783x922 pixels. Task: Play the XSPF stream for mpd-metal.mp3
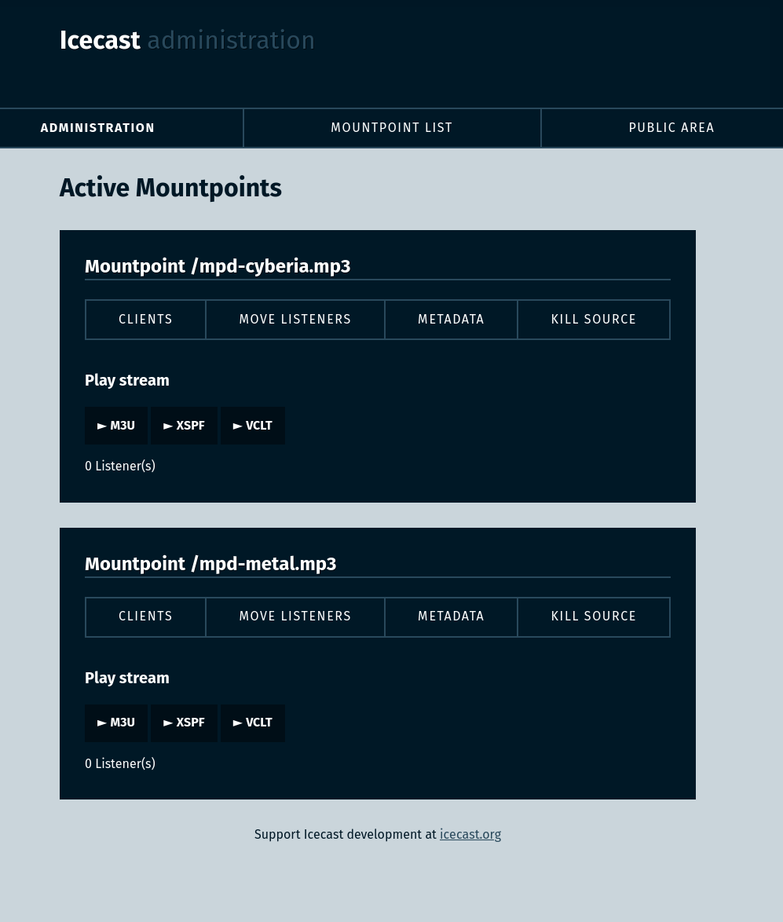[184, 723]
